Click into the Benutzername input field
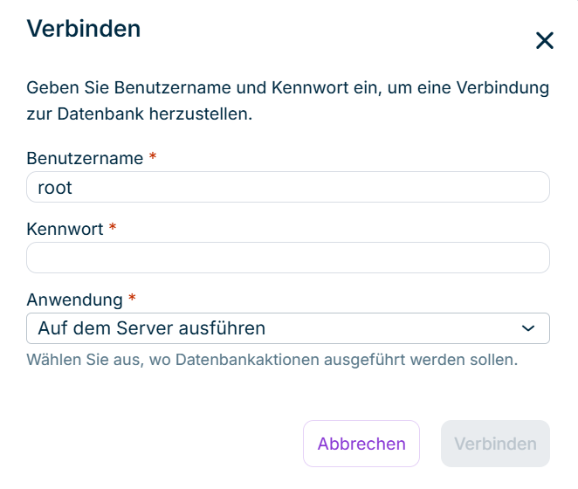Image resolution: width=578 pixels, height=489 pixels. tap(288, 187)
